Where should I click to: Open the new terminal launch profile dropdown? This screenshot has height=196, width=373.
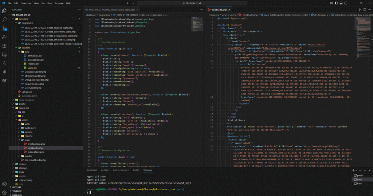[356, 170]
